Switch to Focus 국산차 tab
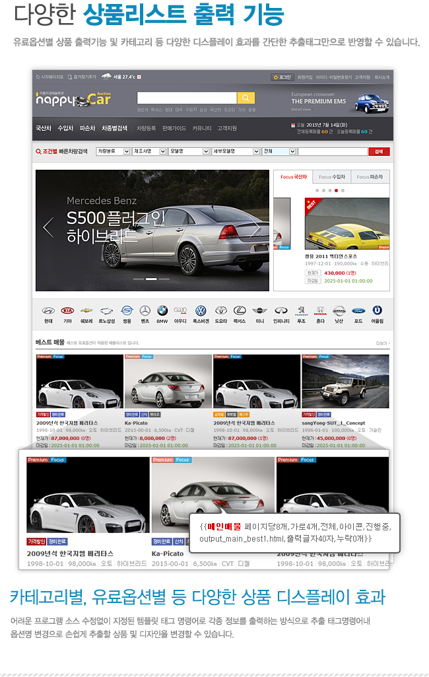 pos(294,176)
